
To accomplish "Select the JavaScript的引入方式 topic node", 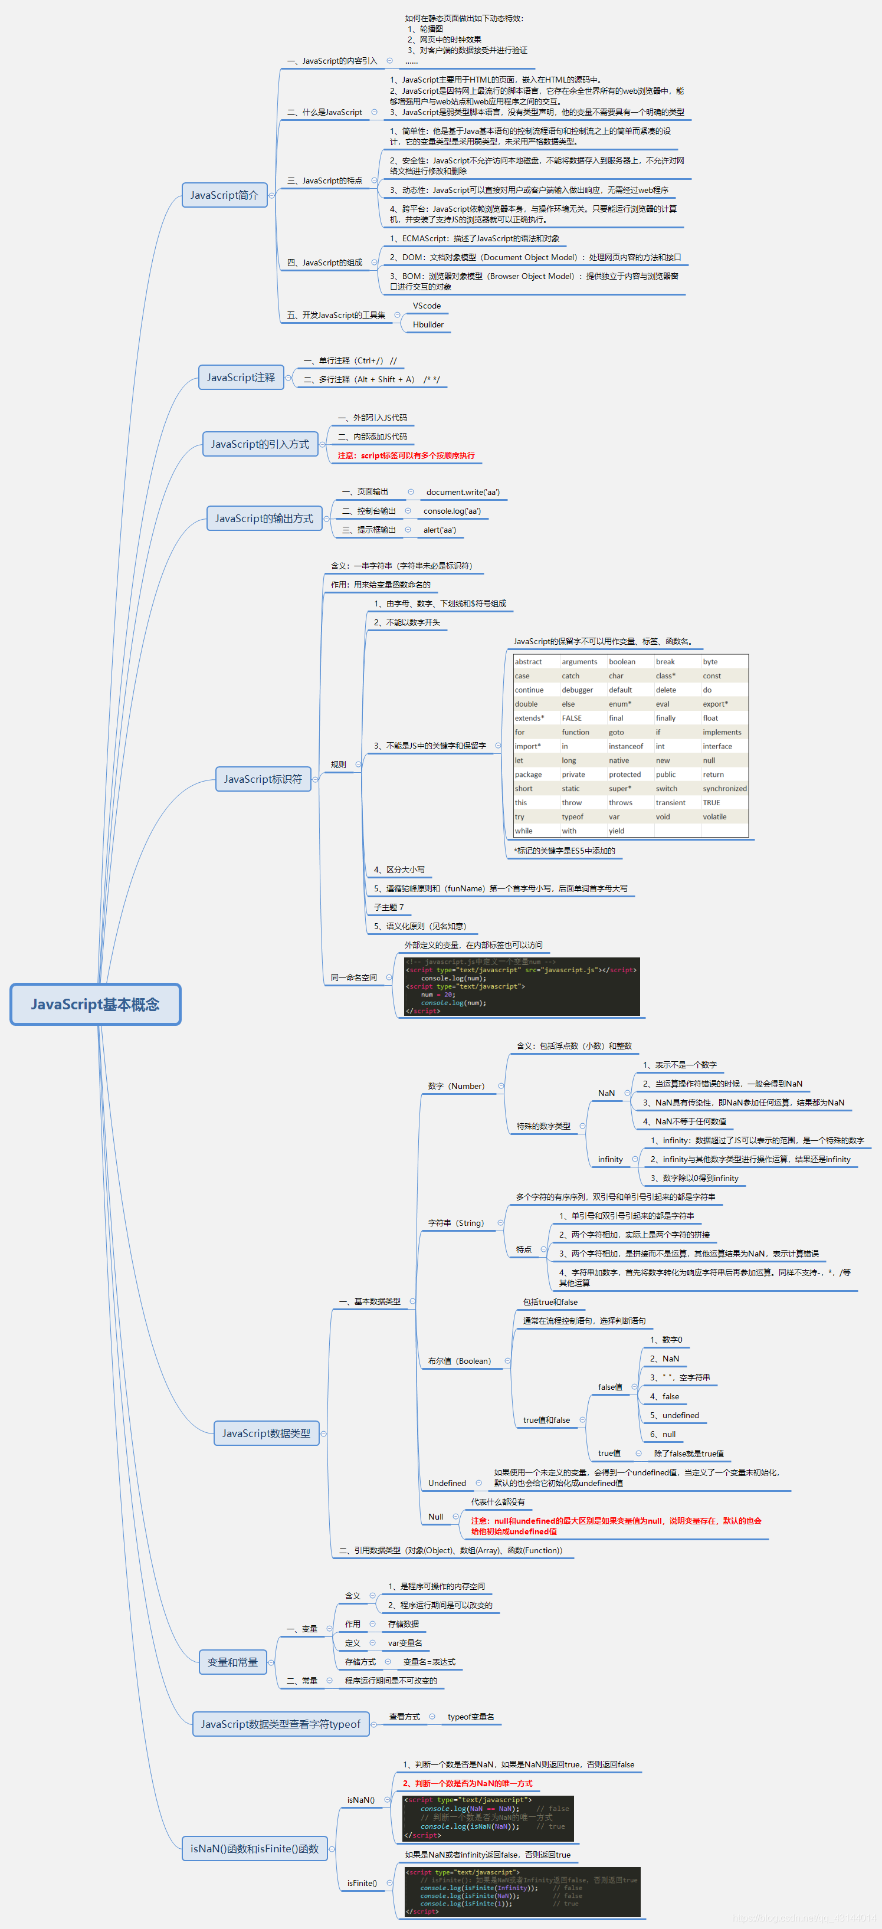I will [x=260, y=444].
